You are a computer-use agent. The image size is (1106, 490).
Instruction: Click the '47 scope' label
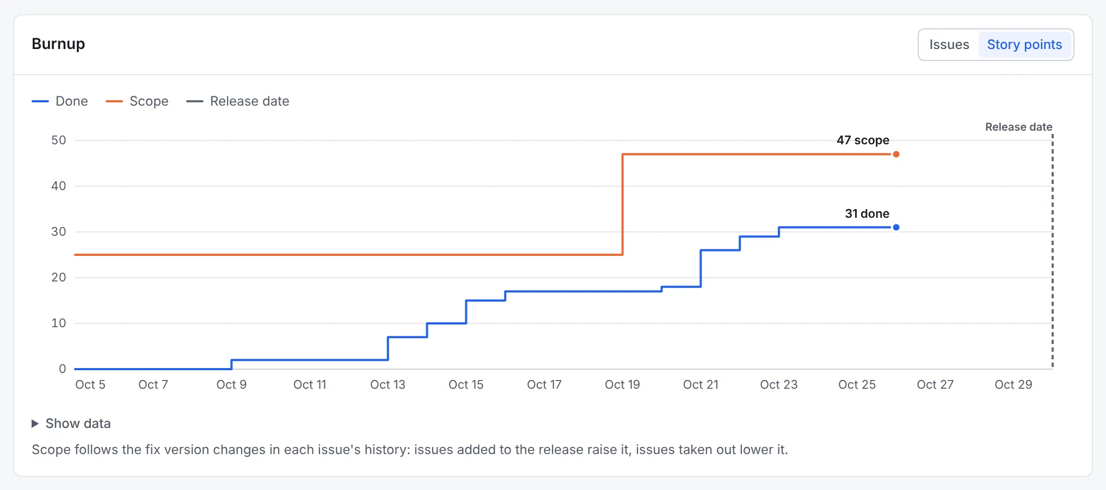(863, 140)
